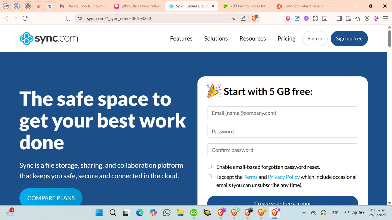Screen dimensions: 392x220
Task: Bookmark this page with bookmark icon
Action: pos(68,18)
